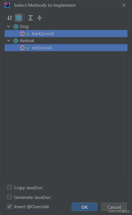The height and width of the screenshot is (215, 132).
Task: Click the Collapse All toolbar icon
Action: (x=40, y=18)
